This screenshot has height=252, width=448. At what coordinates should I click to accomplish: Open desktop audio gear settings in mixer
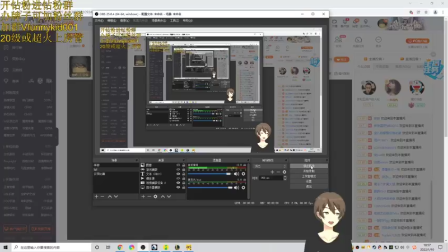click(244, 174)
